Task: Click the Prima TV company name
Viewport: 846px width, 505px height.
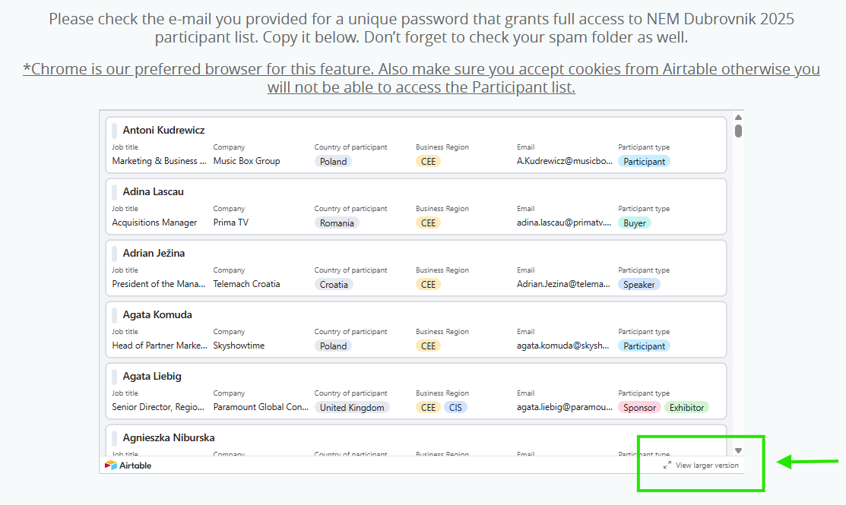Action: 231,222
